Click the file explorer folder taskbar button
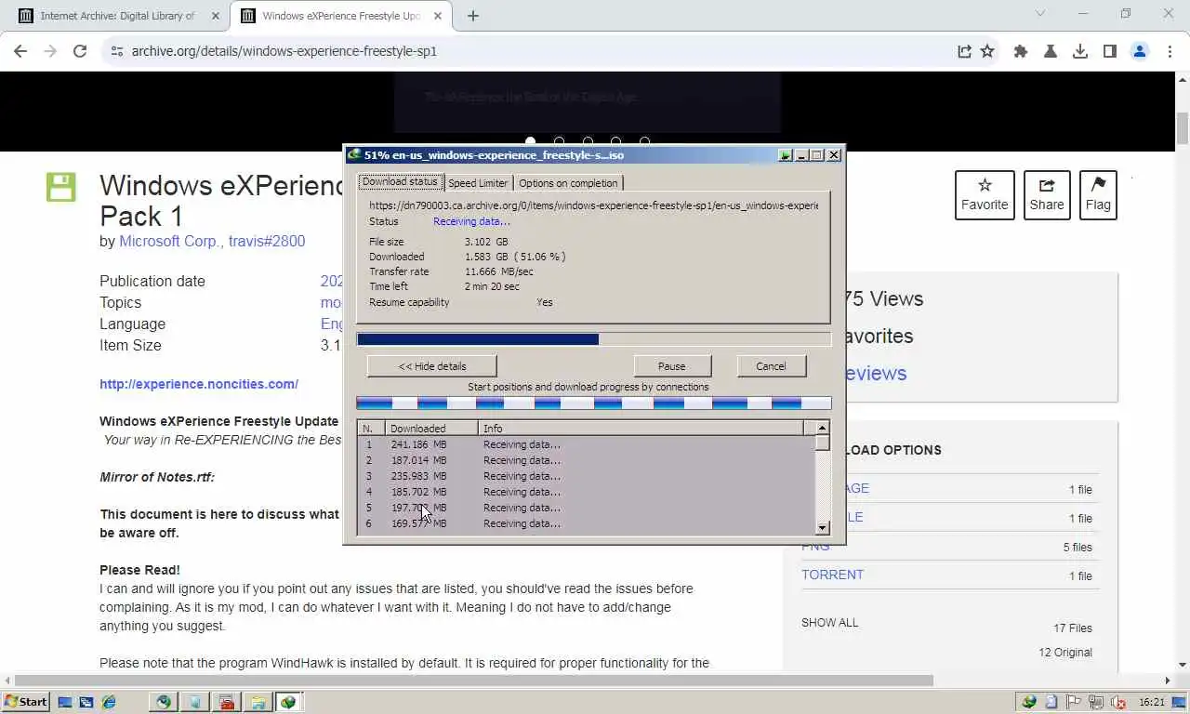This screenshot has height=714, width=1190. pos(258,702)
